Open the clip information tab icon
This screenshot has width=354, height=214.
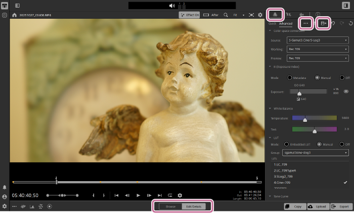click(318, 15)
